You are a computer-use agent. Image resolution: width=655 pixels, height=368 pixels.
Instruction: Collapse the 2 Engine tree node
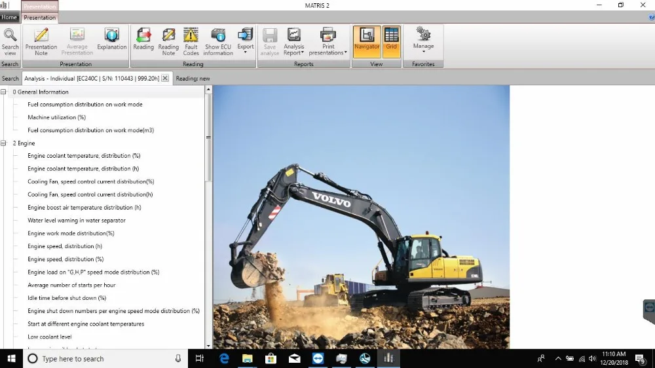[x=4, y=143]
